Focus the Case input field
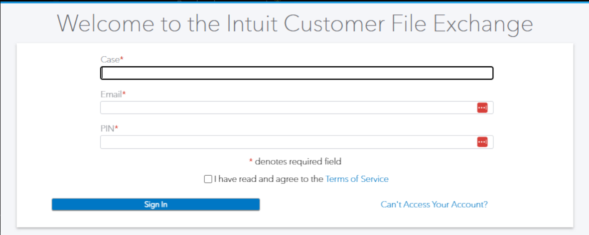The width and height of the screenshot is (589, 235). coord(296,73)
